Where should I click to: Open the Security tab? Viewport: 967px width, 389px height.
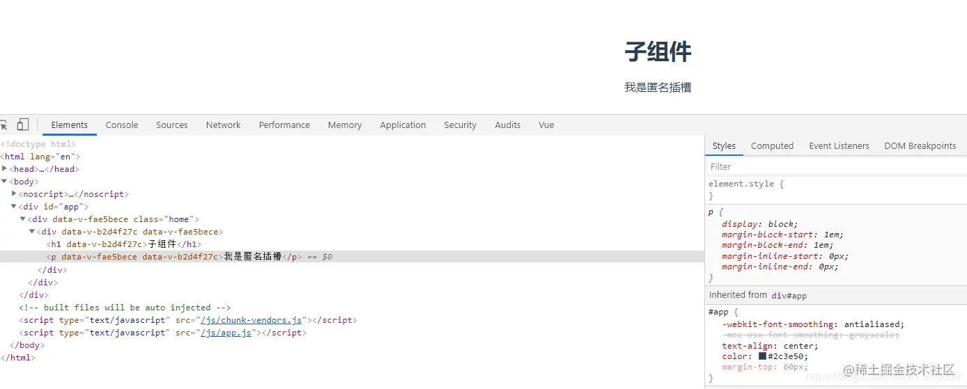(x=461, y=125)
